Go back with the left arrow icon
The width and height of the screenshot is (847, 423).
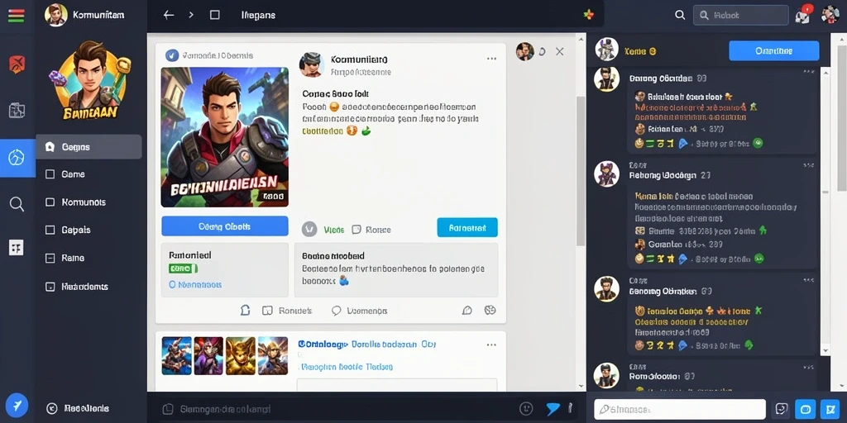click(x=169, y=15)
